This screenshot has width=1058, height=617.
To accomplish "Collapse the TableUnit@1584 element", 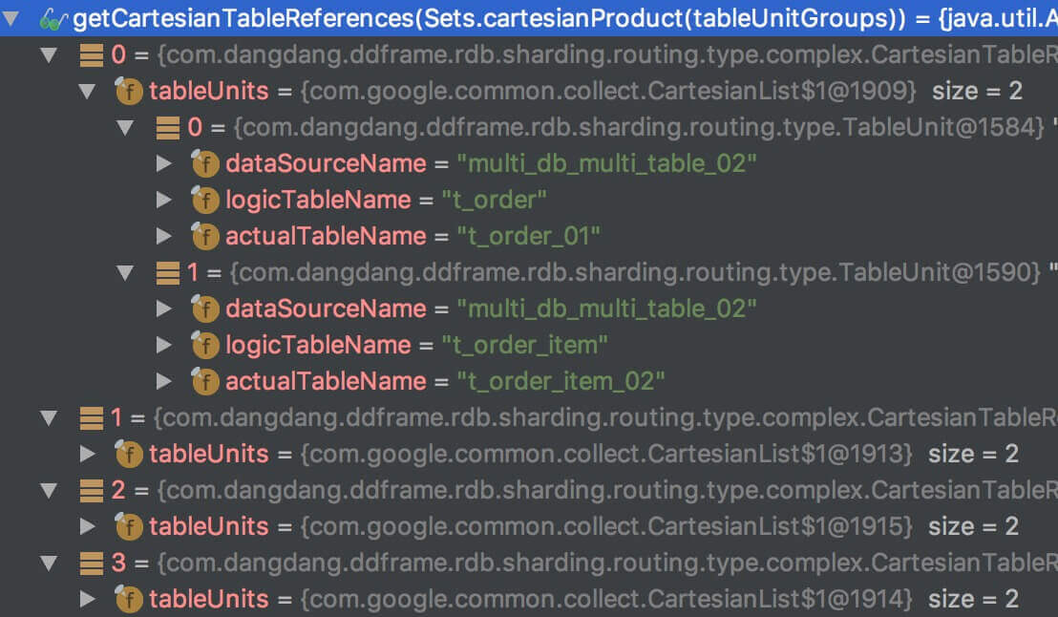I will click(x=126, y=127).
